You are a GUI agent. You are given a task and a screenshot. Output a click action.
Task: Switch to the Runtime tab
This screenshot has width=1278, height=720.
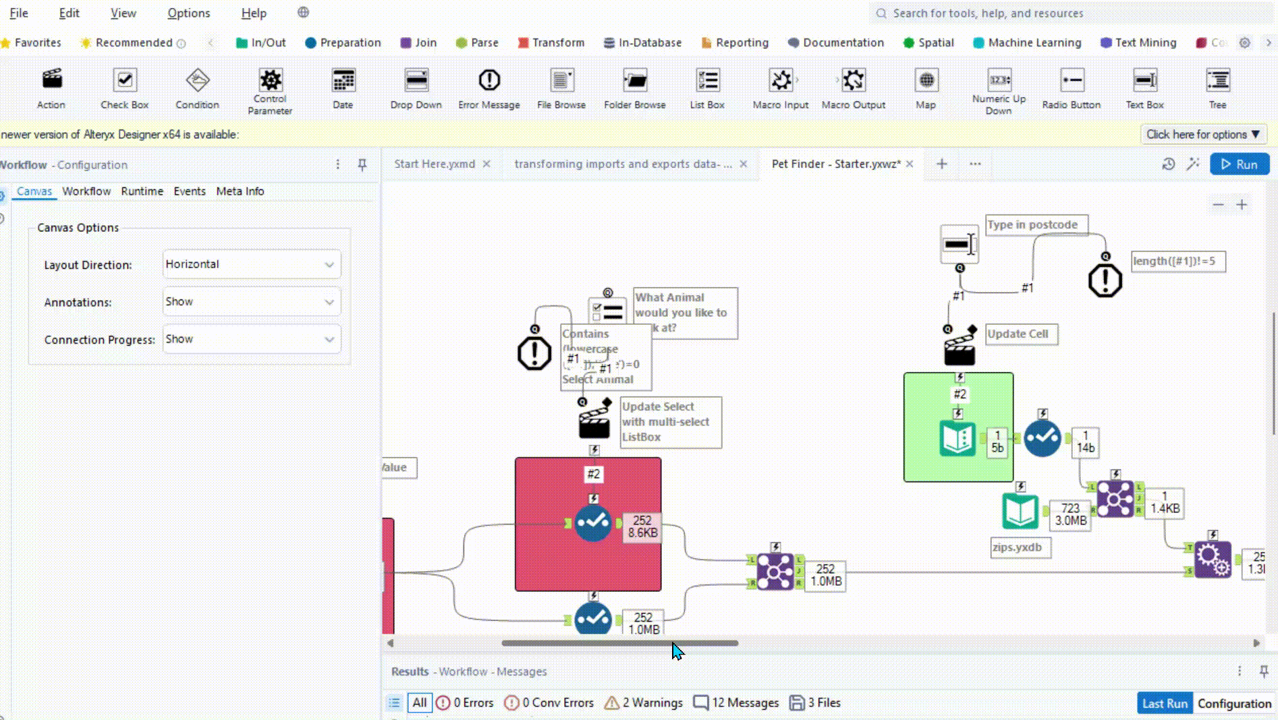[142, 191]
